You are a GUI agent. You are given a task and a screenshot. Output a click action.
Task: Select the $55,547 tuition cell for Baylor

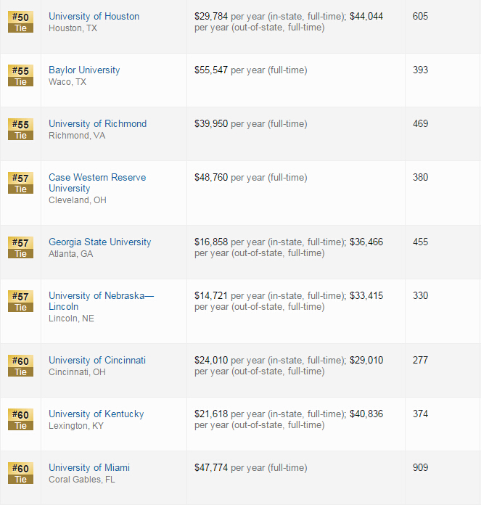coord(295,81)
